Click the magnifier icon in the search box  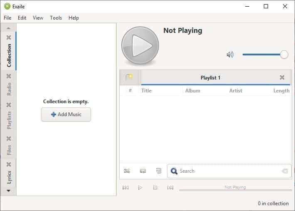point(174,171)
